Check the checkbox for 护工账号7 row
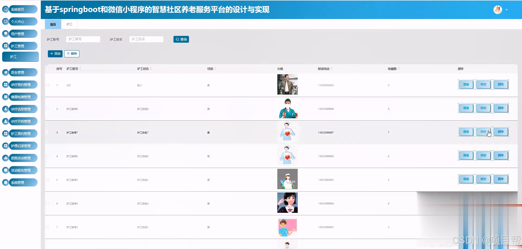 48,132
